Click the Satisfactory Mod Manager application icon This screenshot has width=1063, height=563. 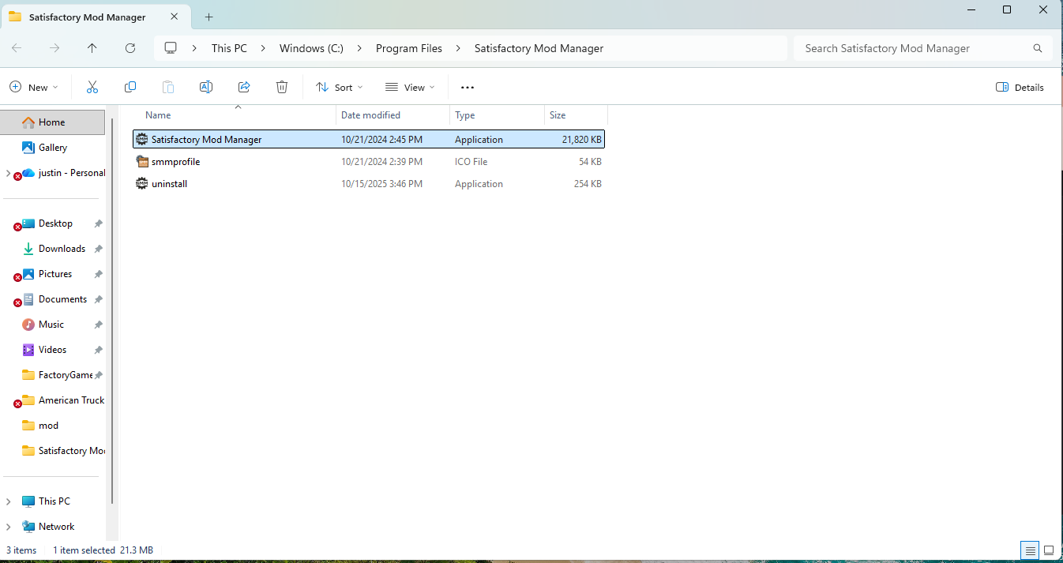point(142,140)
